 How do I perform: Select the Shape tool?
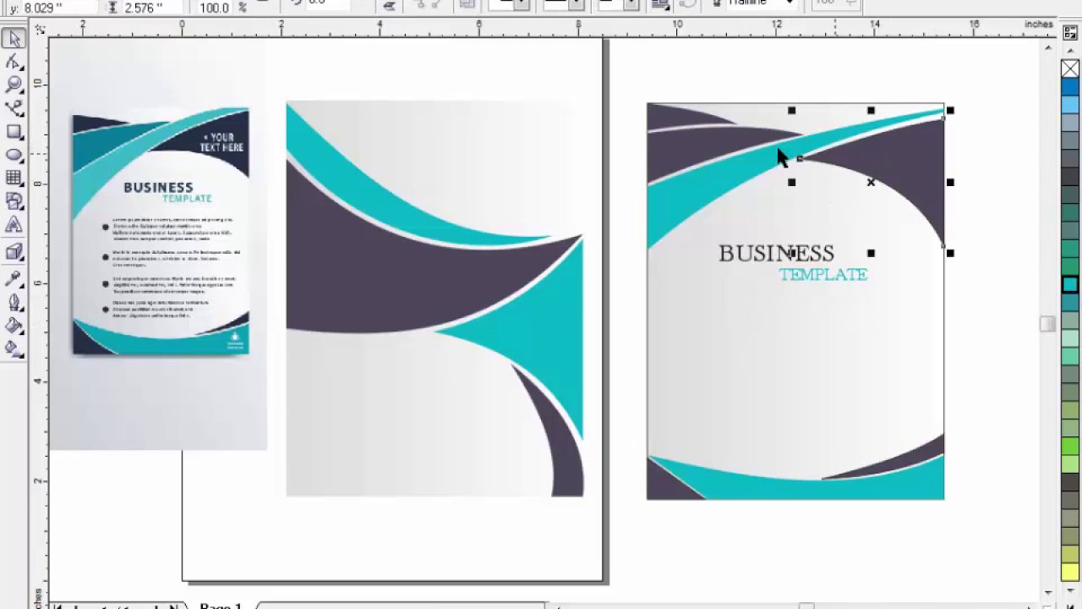pyautogui.click(x=14, y=62)
